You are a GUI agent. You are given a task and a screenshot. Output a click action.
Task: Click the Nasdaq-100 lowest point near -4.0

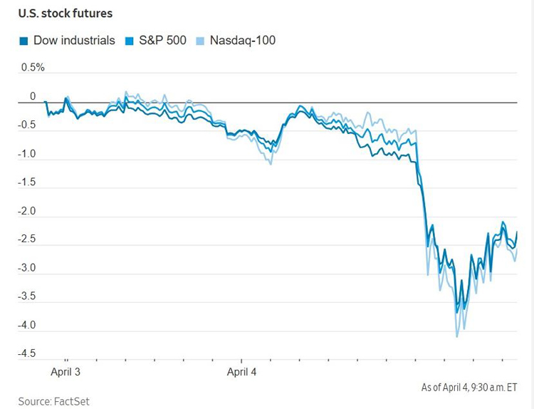pyautogui.click(x=456, y=336)
